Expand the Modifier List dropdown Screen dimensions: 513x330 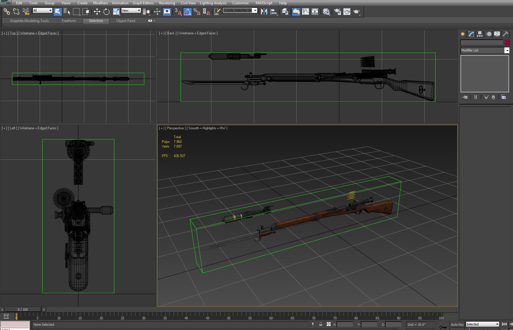tap(485, 50)
